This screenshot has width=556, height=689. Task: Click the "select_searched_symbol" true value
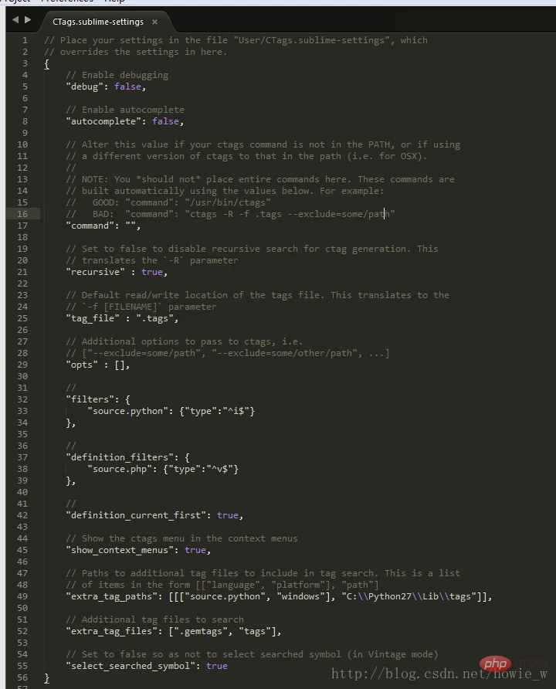217,666
